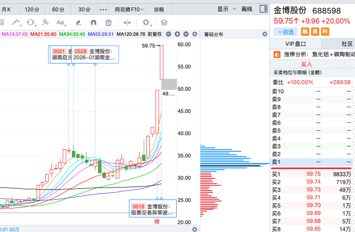Click the 买1 price 59.75
The image size is (355, 232).
coord(314,174)
